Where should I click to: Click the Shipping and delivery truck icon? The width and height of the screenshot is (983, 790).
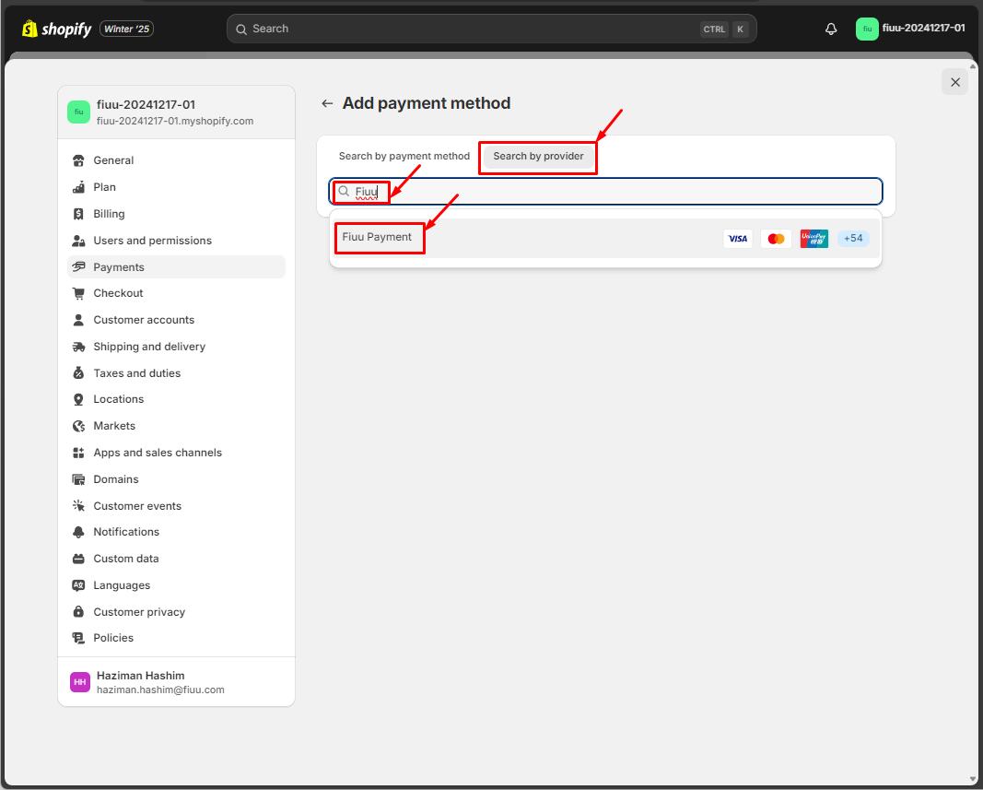(x=78, y=347)
